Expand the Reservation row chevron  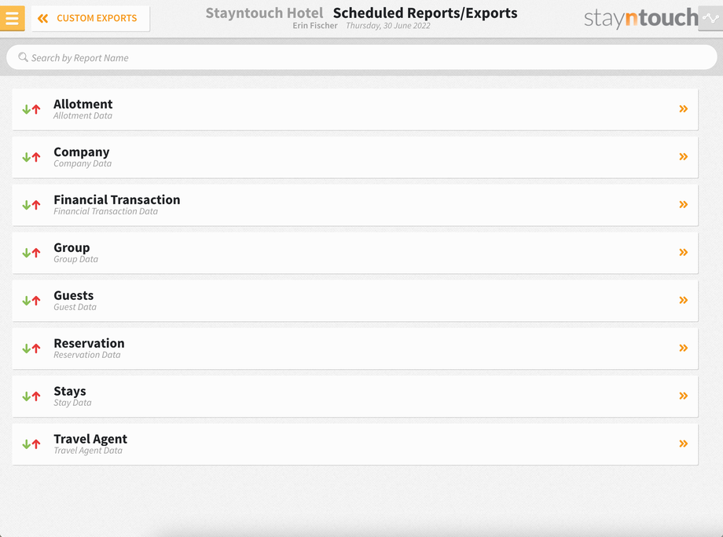(x=684, y=348)
